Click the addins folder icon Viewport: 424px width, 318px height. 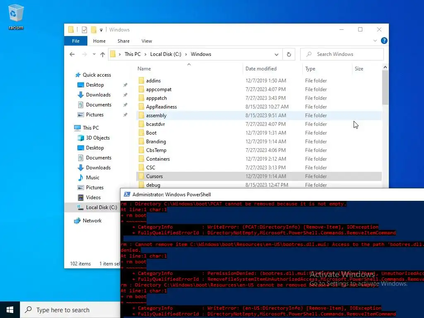pos(141,81)
